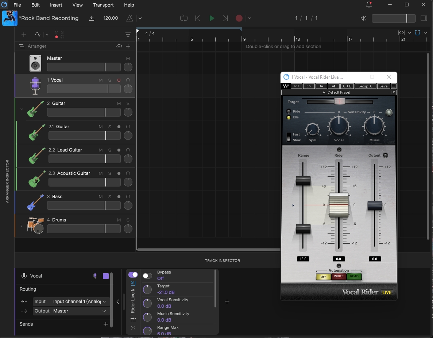Screen dimensions: 433x338
Task: Click the Save button in Vocal Rider
Action: 383,86
